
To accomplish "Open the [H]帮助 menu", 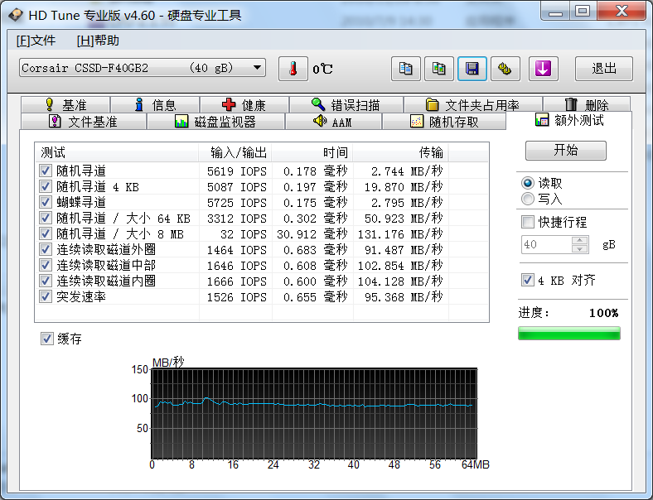I will pyautogui.click(x=98, y=41).
